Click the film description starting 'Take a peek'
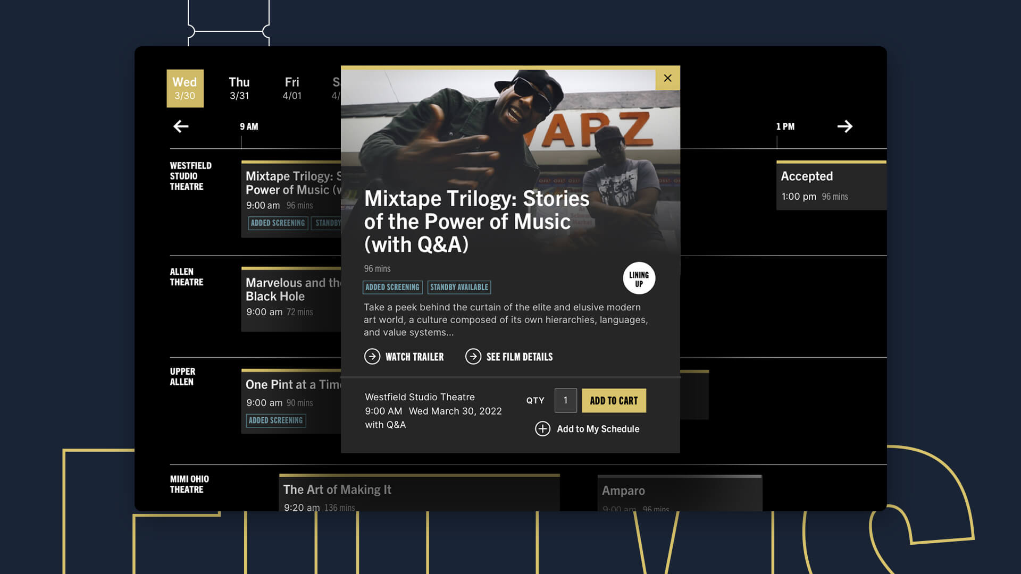The height and width of the screenshot is (574, 1021). pos(506,319)
